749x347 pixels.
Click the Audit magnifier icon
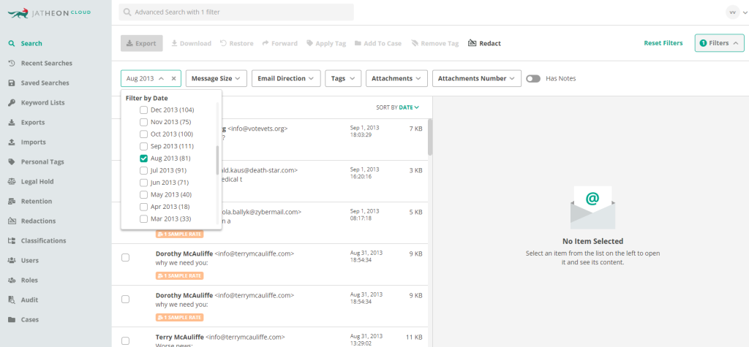click(x=12, y=300)
